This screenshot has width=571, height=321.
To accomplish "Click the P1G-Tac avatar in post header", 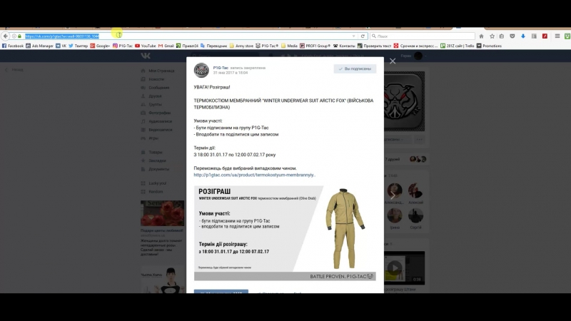I will (201, 70).
